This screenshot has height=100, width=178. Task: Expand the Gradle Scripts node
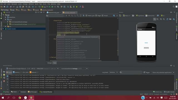click(3, 29)
